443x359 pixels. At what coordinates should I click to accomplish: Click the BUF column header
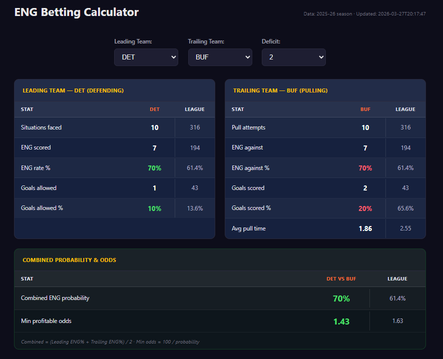365,109
